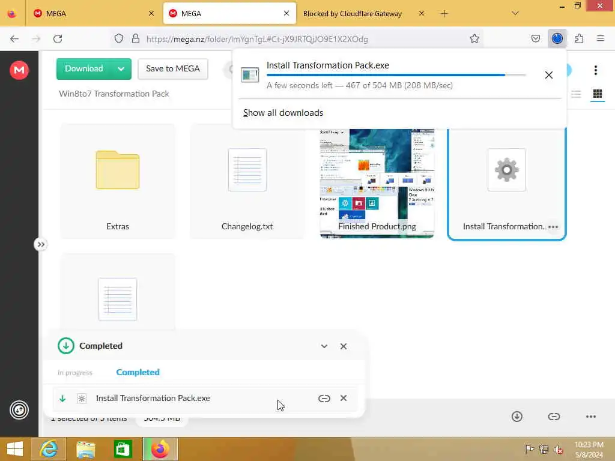Screen dimensions: 615x461
Task: Select Install Transformation gear file icon
Action: [x=506, y=170]
